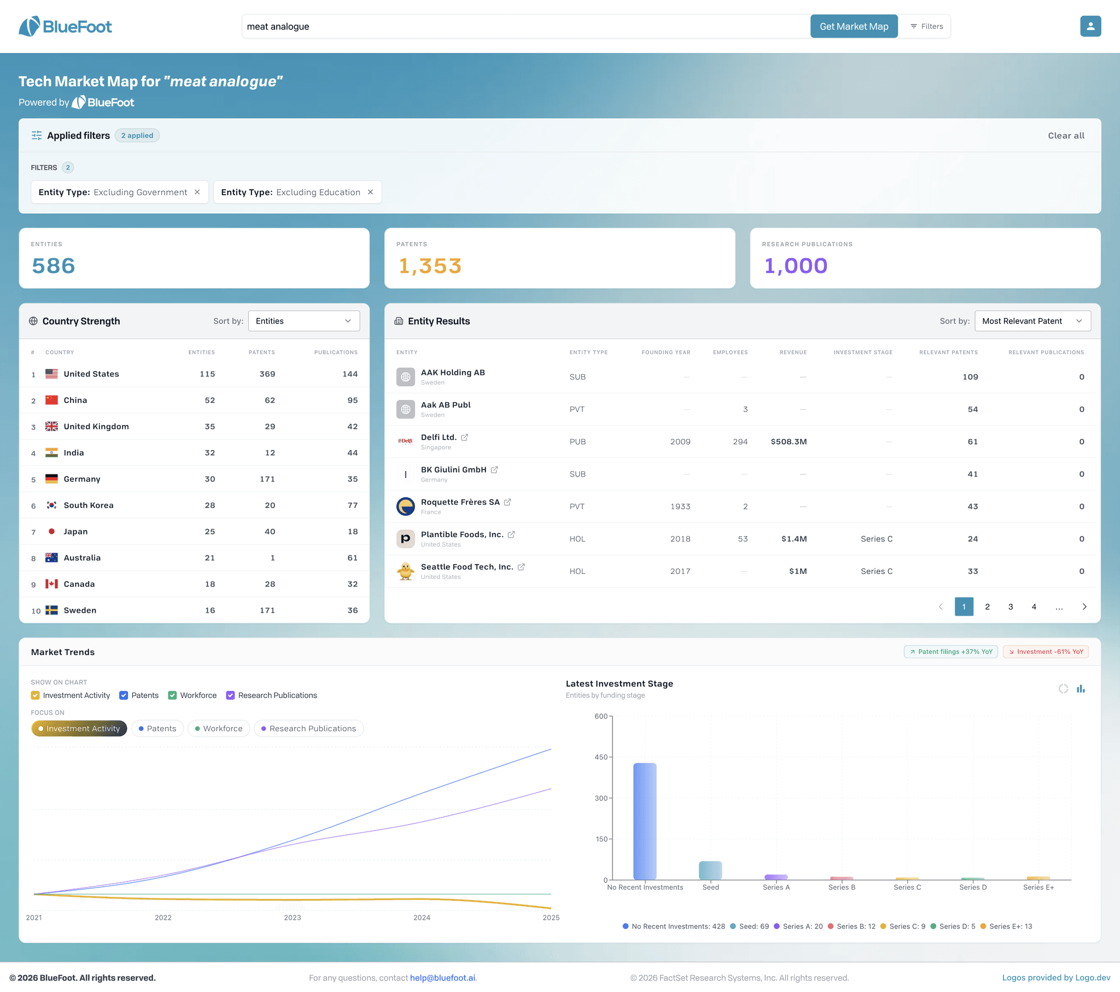The image size is (1120, 992).
Task: Remove the Excluding Government filter
Action: click(197, 192)
